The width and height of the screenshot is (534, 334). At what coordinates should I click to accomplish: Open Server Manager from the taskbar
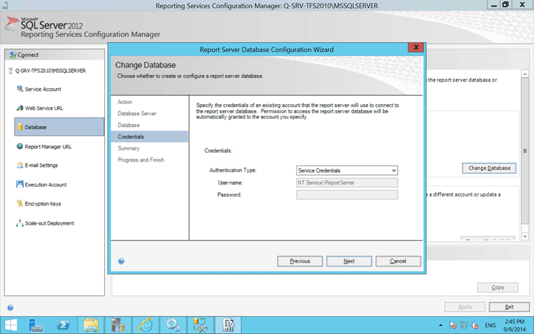[35, 325]
